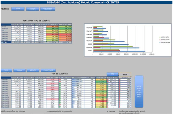Click Cliente5's red arrow in trend % DEV column
173x115 pixels.
pyautogui.click(x=120, y=87)
